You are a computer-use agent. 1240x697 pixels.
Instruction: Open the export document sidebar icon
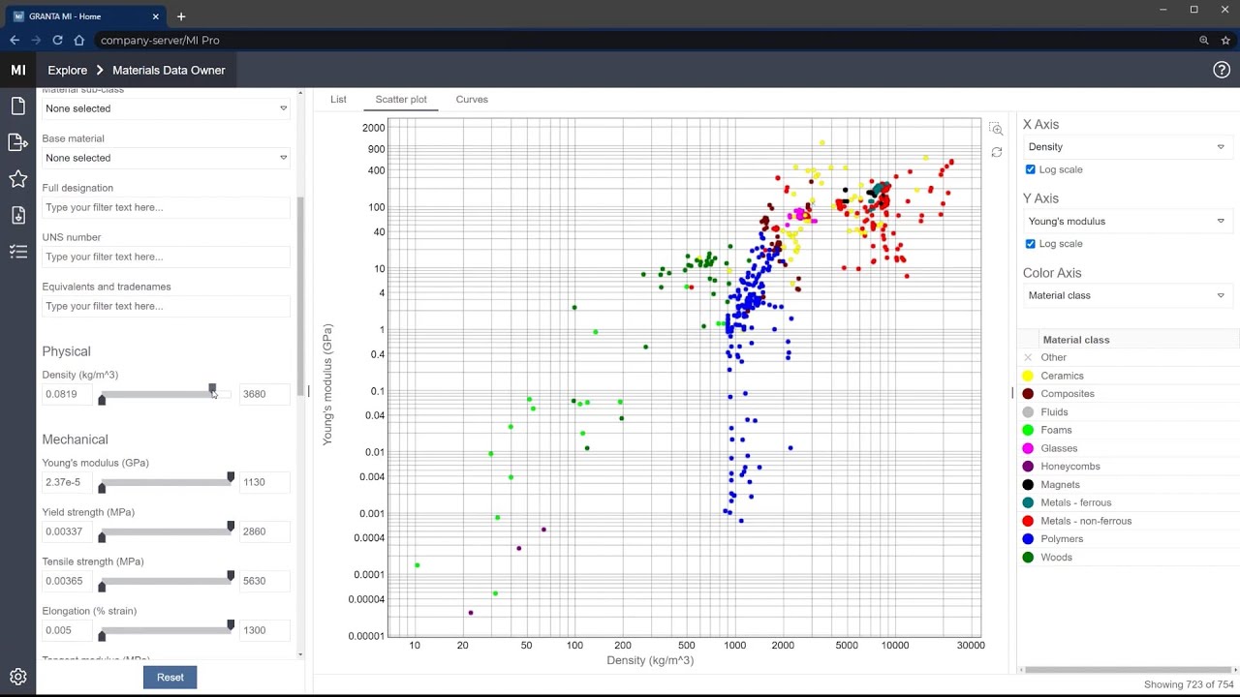click(17, 142)
